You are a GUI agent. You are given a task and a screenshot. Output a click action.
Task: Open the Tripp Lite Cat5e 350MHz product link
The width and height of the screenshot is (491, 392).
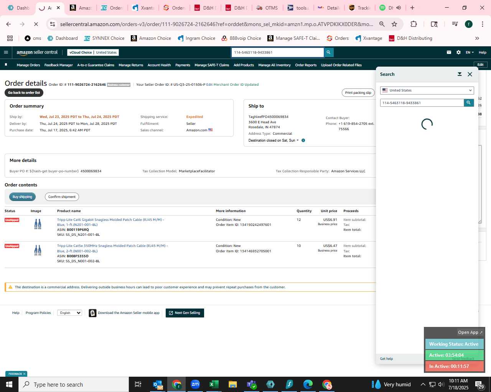pos(112,248)
